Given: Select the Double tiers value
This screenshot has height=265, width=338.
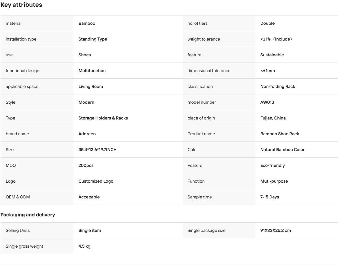Looking at the screenshot, I should click(267, 23).
